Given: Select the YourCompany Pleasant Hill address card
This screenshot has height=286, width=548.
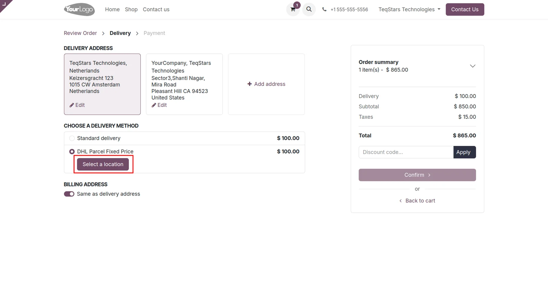Looking at the screenshot, I should tap(184, 84).
